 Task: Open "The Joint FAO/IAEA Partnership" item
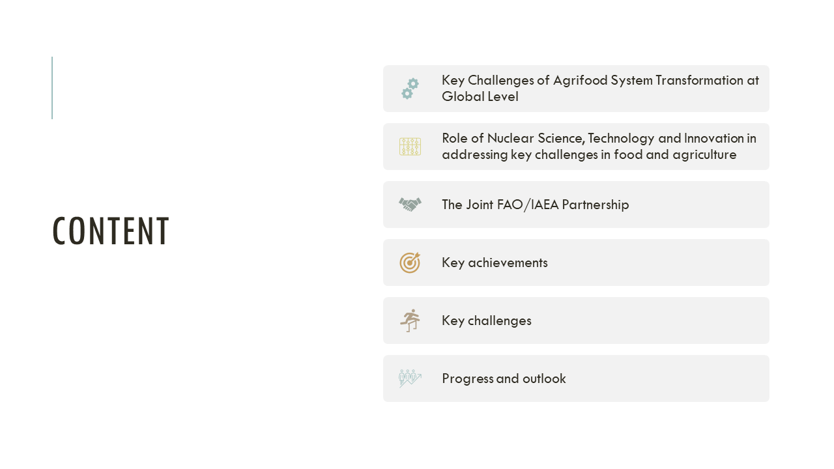tap(535, 205)
